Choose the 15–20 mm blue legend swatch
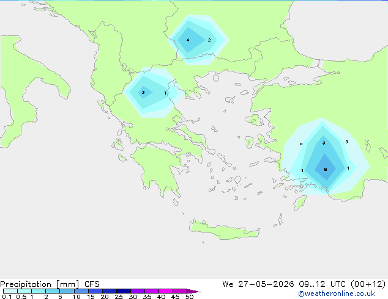 [x=95, y=291]
